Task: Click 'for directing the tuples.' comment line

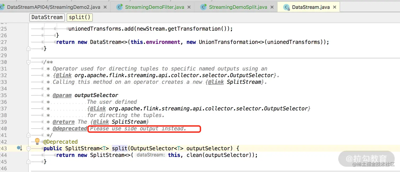Action: [126, 115]
